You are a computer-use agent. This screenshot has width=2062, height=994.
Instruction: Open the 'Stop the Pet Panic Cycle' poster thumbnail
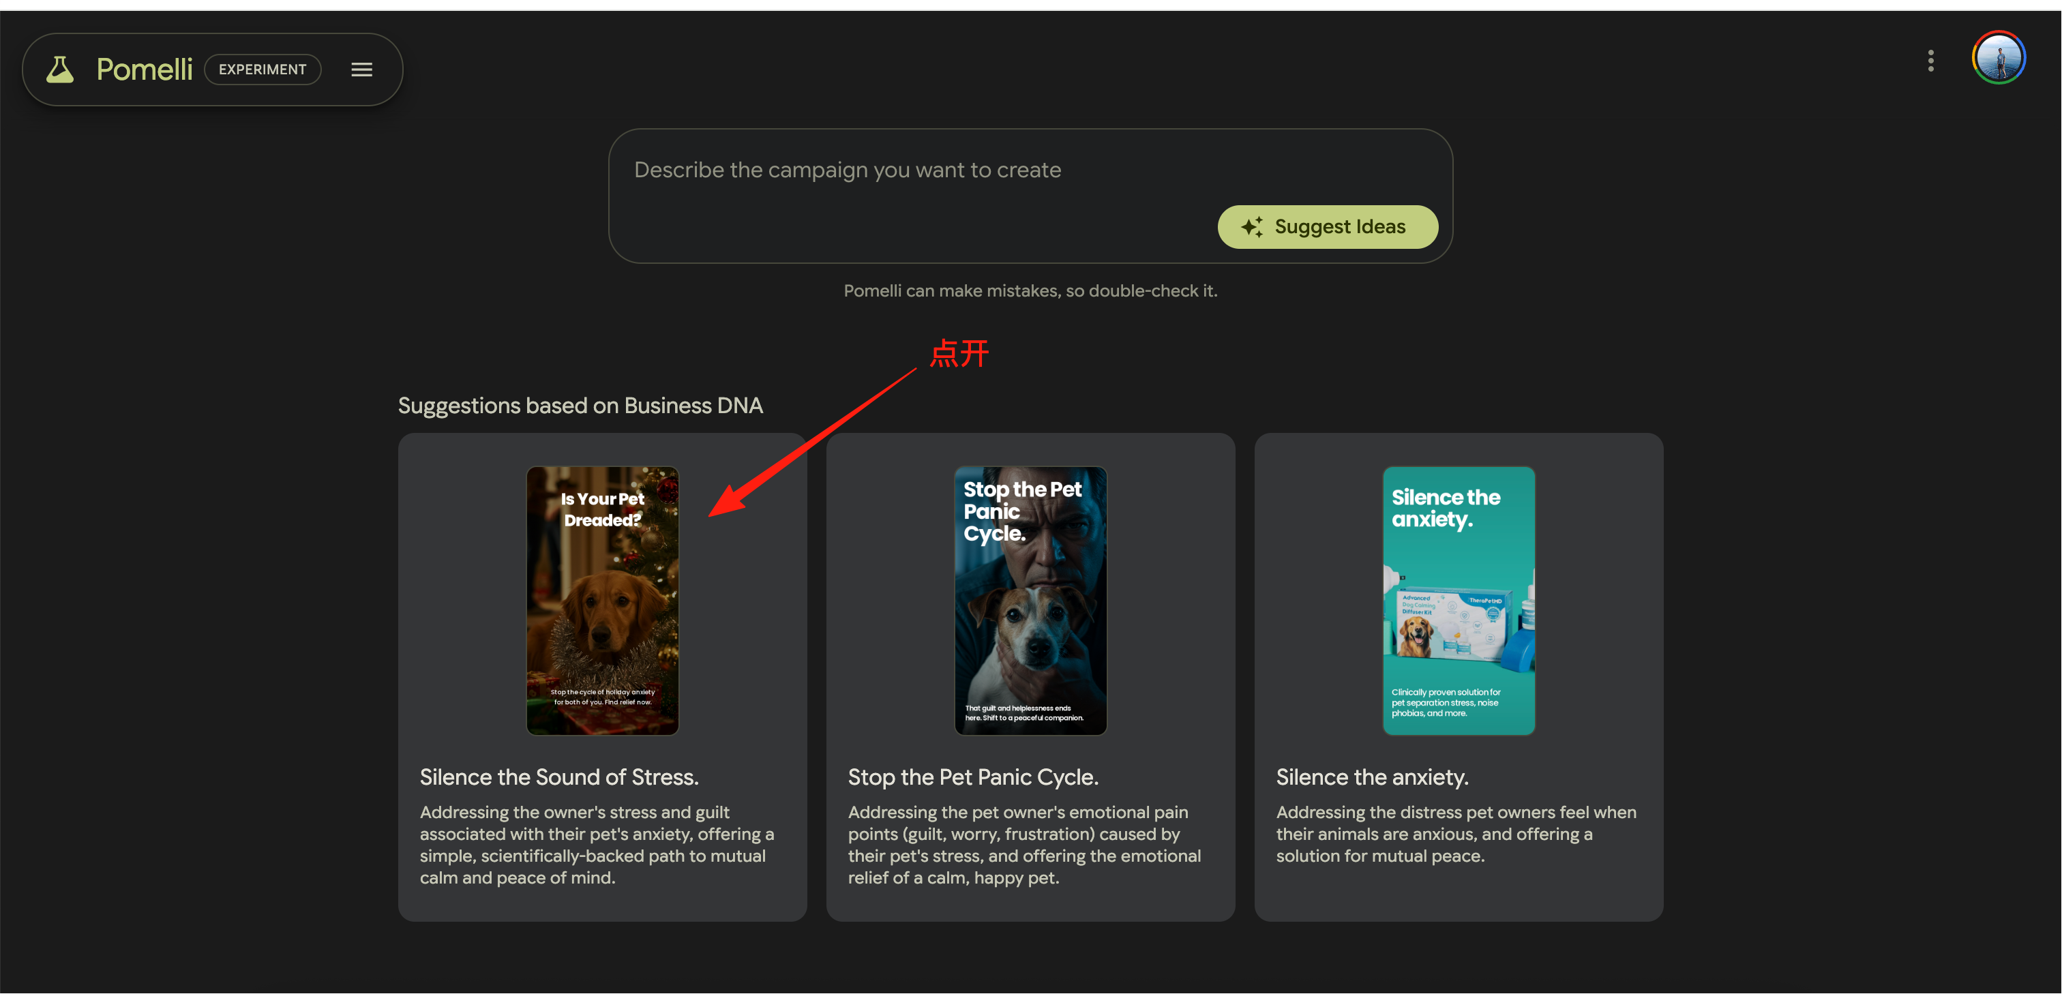click(x=1030, y=600)
